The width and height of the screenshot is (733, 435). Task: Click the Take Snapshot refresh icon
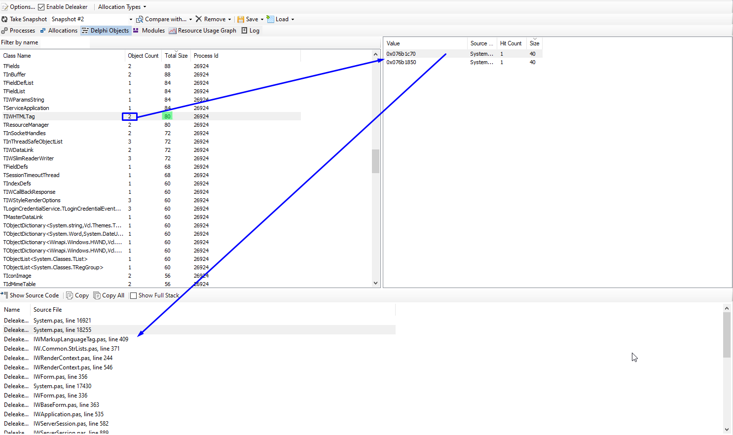(x=4, y=19)
